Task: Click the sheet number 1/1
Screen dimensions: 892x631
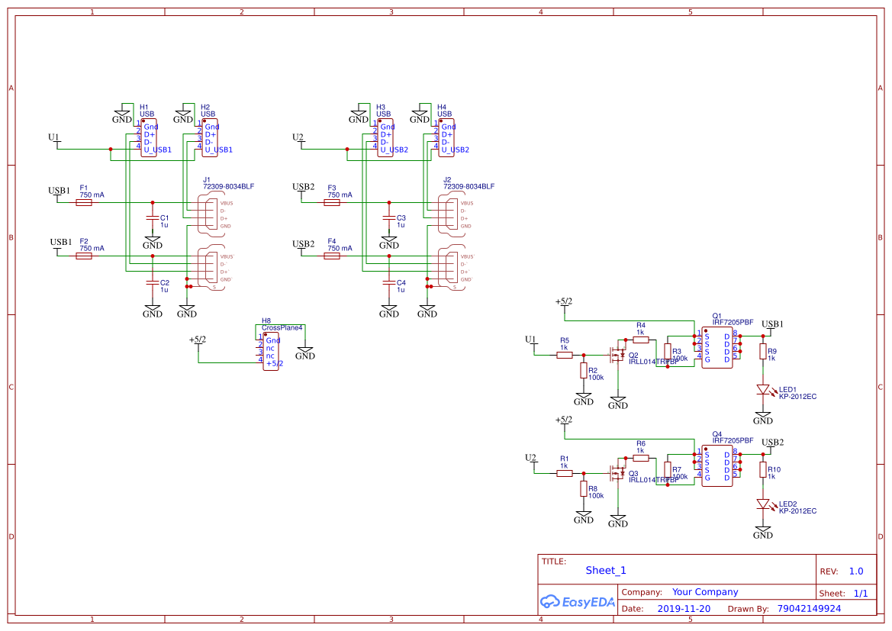Action: pos(861,593)
